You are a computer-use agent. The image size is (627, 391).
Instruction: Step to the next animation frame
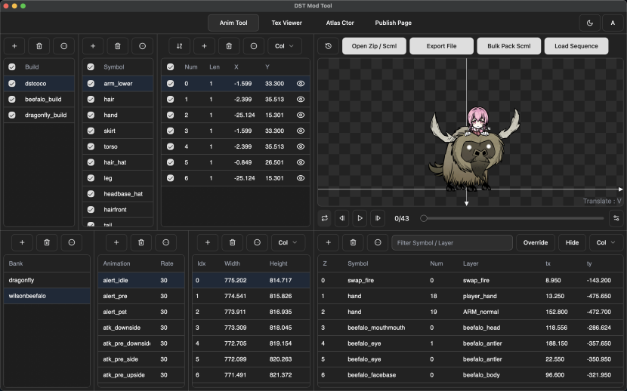(378, 218)
